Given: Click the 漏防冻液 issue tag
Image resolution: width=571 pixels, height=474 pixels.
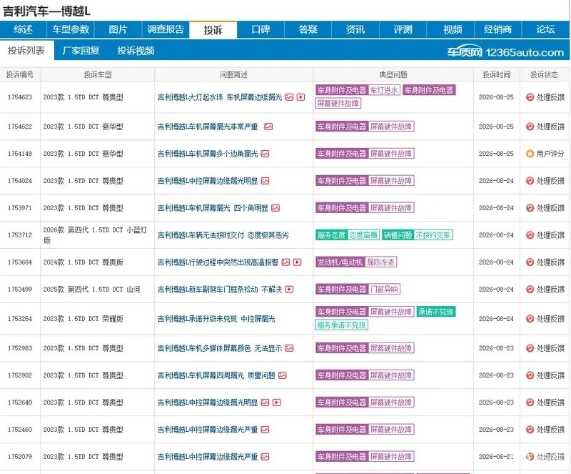Looking at the screenshot, I should 380,262.
